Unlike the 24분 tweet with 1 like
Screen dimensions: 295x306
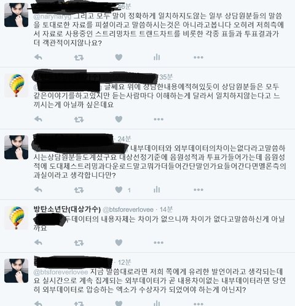coord(119,190)
